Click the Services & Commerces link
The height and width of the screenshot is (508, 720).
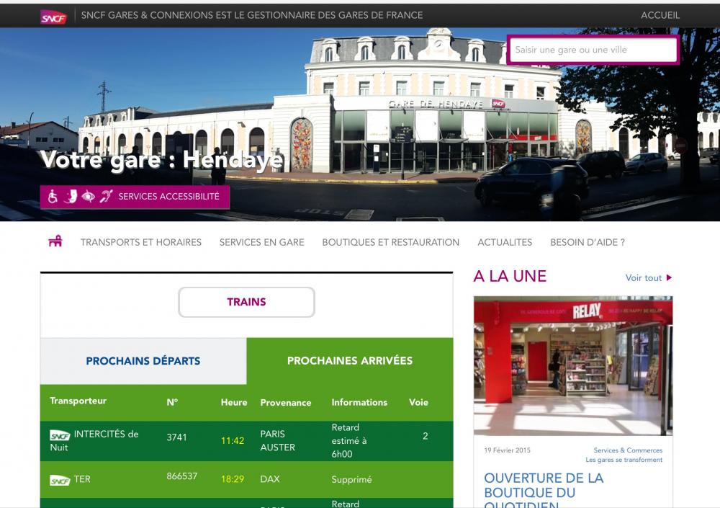(628, 450)
